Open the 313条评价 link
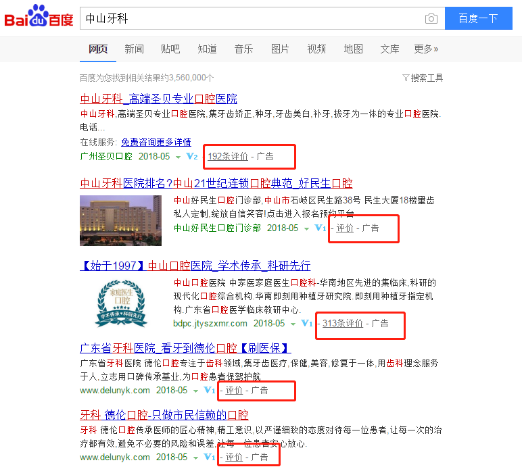522x469 pixels. [x=343, y=323]
